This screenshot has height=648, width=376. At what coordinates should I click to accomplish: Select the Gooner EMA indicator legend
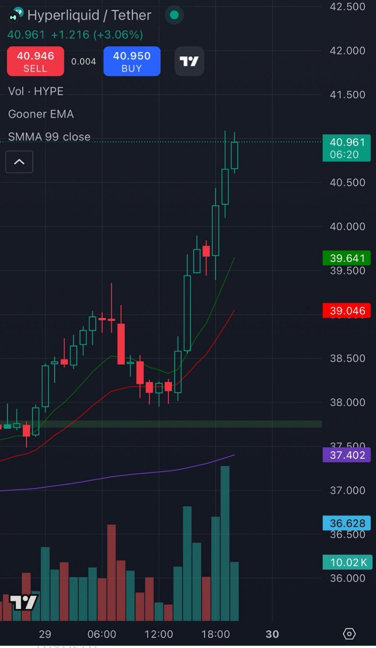click(x=41, y=114)
